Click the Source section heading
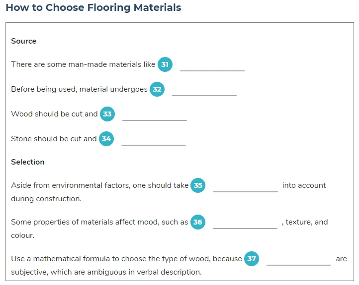359x285 pixels. point(23,41)
